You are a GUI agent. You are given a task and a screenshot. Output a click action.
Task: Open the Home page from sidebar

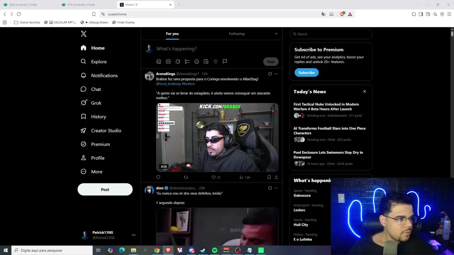[93, 48]
